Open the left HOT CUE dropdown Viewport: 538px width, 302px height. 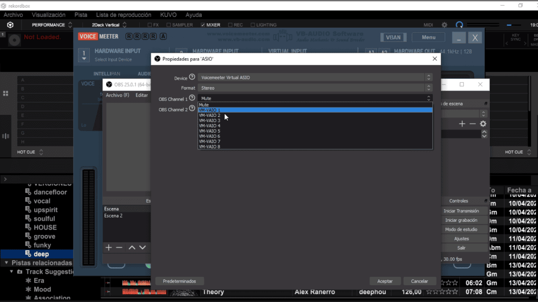[x=30, y=152]
